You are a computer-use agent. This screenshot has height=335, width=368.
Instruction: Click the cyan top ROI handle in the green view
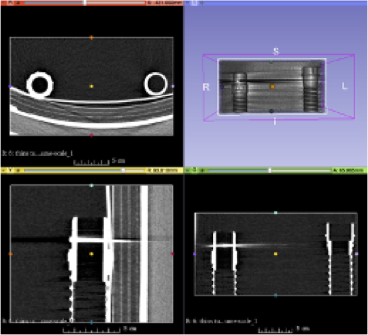276,213
